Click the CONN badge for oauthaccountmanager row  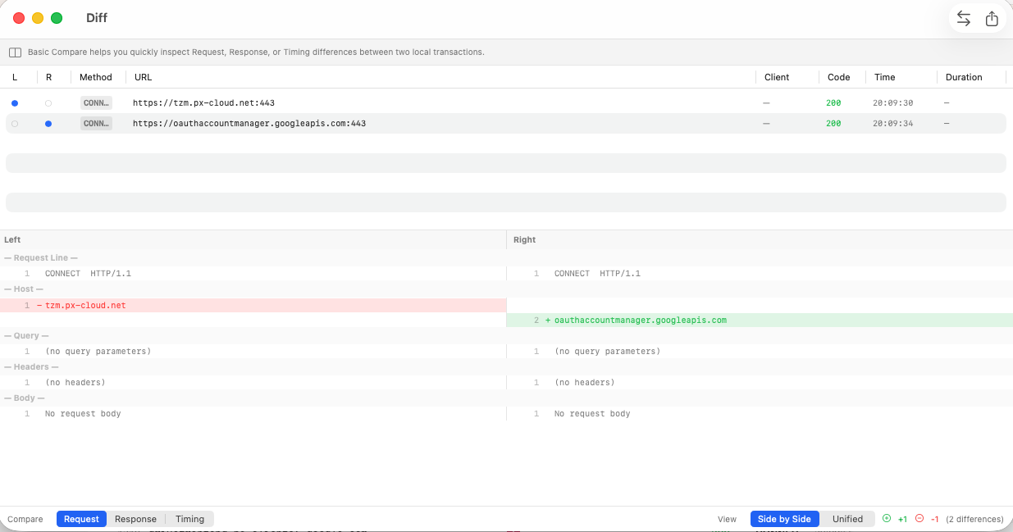96,123
